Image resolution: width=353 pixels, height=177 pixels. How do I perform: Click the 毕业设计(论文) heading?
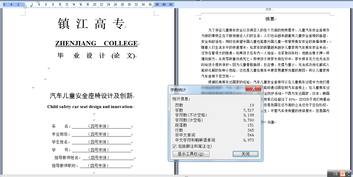[96, 56]
